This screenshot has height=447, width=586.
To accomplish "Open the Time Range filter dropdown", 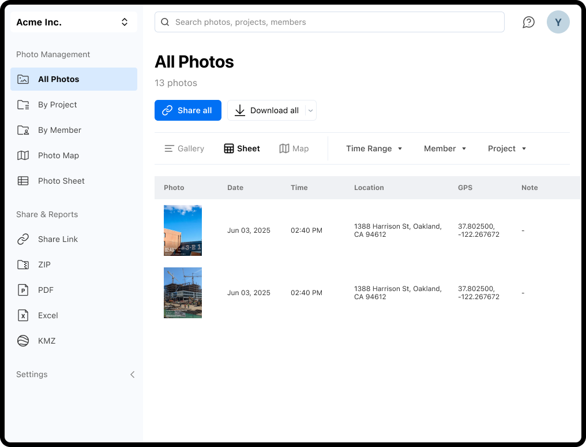I will click(x=374, y=149).
